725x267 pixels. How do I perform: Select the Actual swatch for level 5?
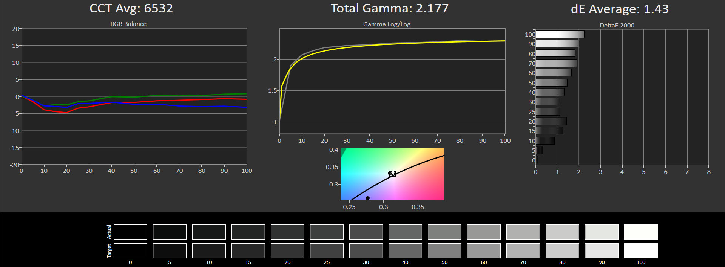coord(170,232)
